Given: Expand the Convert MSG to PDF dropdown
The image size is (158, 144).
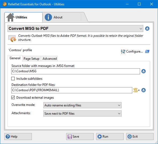Looking at the screenshot, I should [x=75, y=29].
